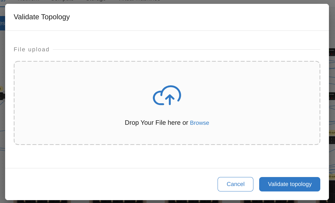The image size is (335, 203).
Task: Select the 'Drop Your File here or' text
Action: [156, 123]
